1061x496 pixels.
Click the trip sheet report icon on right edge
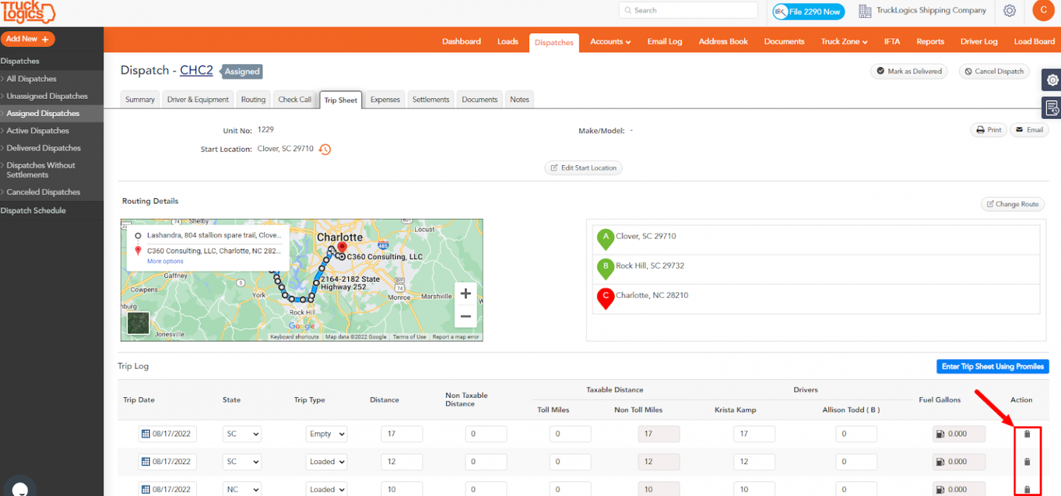1053,108
